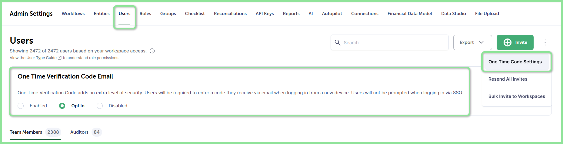The height and width of the screenshot is (144, 563).
Task: Select the Opt In radio option
Action: coord(62,106)
